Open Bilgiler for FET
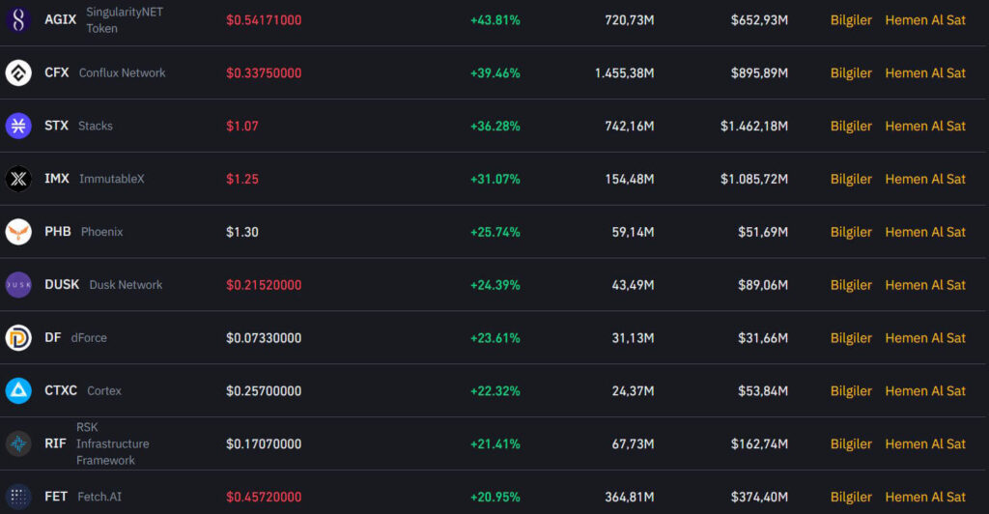The width and height of the screenshot is (989, 514). [851, 497]
